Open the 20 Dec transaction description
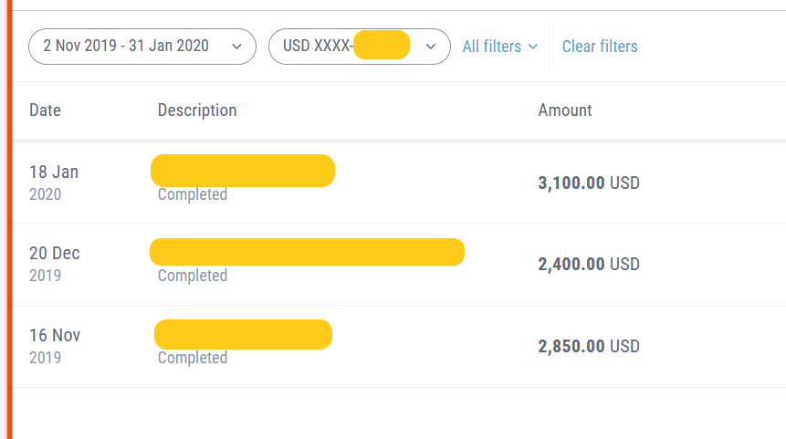Viewport: 786px width, 439px height. 307,252
